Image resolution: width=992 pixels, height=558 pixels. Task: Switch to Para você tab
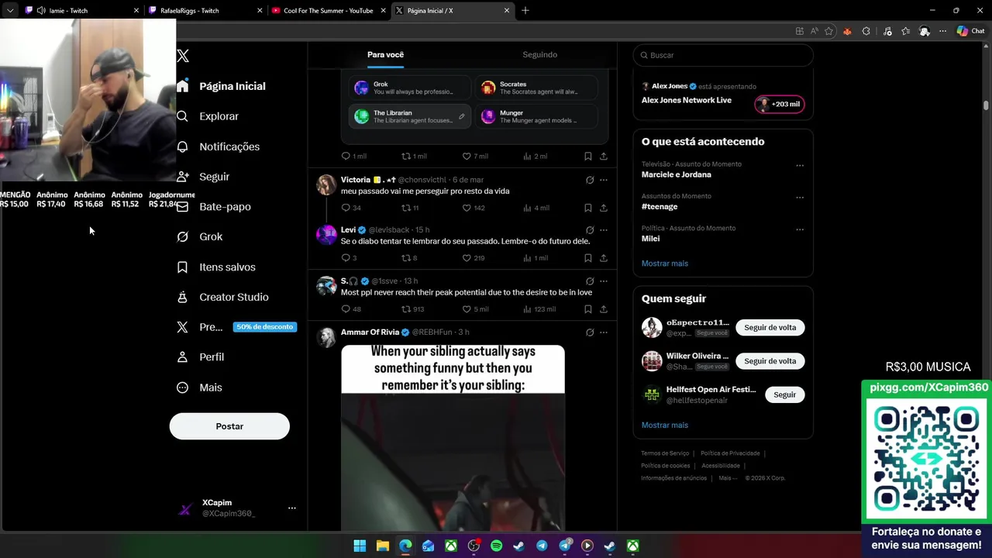click(x=385, y=55)
